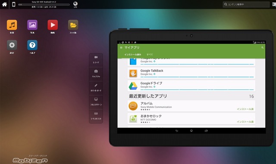
Task: Open menu icon at top right corner
Action: click(x=274, y=4)
